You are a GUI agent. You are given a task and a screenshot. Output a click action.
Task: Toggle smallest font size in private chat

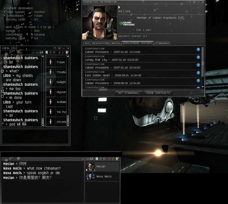83,159
